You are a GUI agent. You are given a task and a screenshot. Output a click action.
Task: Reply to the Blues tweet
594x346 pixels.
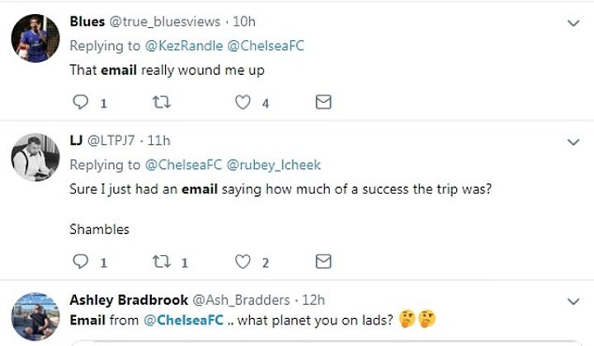coord(80,103)
